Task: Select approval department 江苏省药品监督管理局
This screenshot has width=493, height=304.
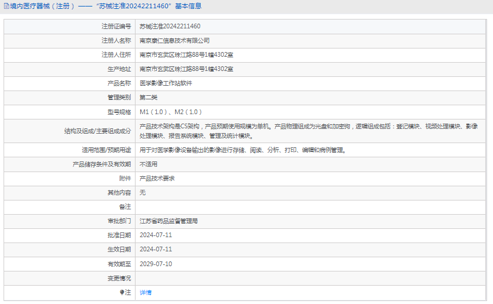Action: tap(169, 221)
